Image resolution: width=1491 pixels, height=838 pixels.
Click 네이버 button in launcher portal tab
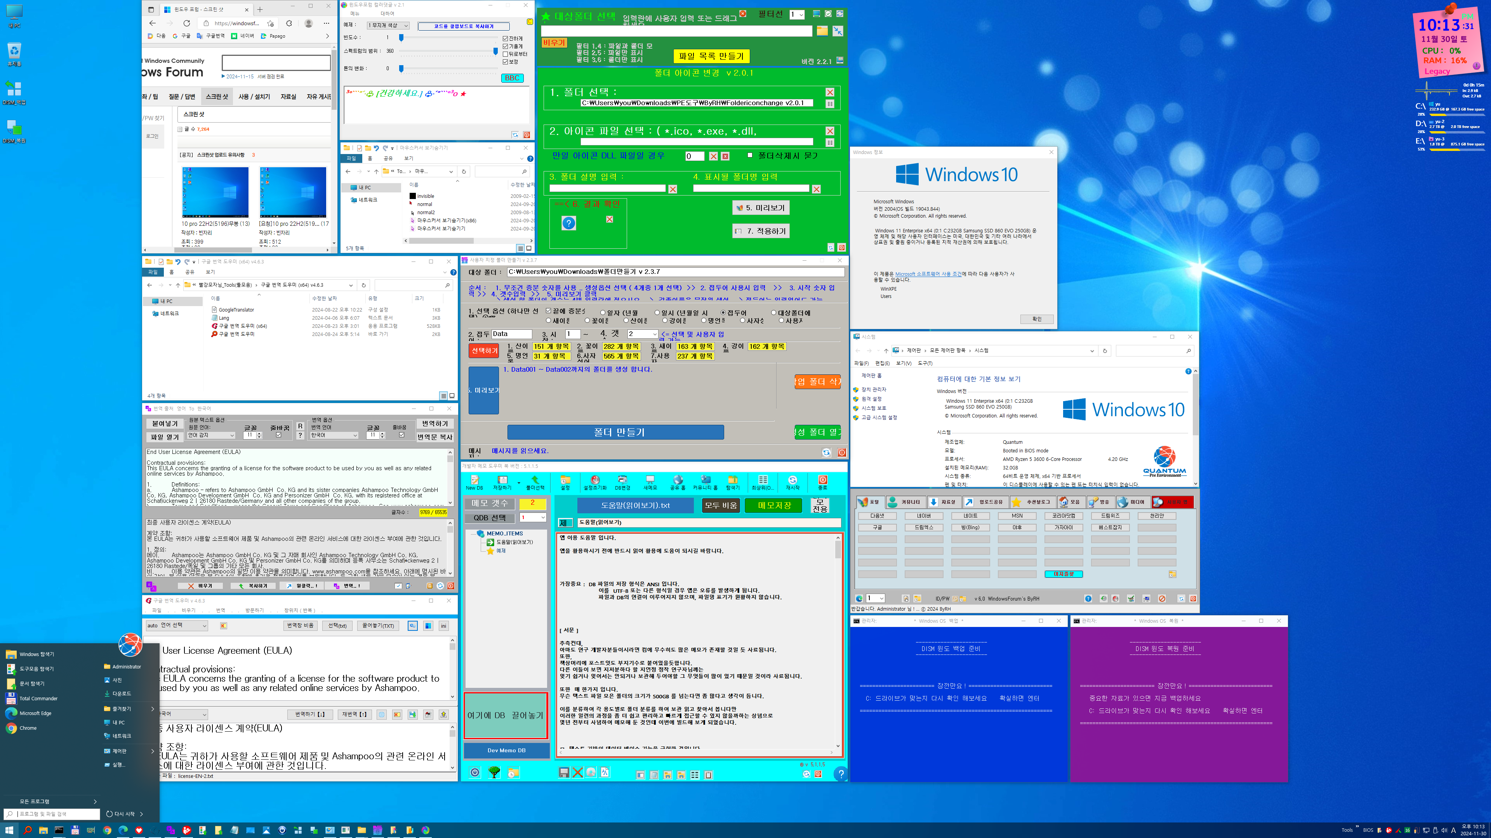pos(924,516)
